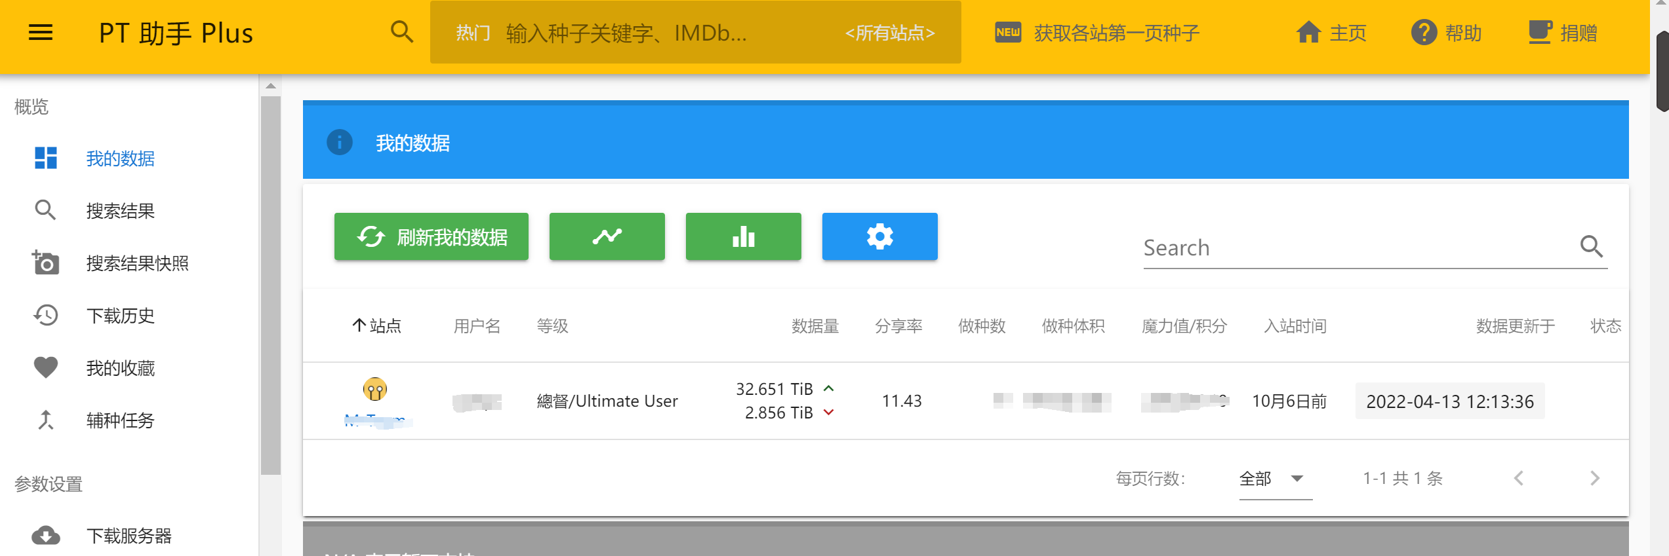Screen dimensions: 1669x556
Task: Open 辅种任务 in the sidebar
Action: tap(121, 420)
